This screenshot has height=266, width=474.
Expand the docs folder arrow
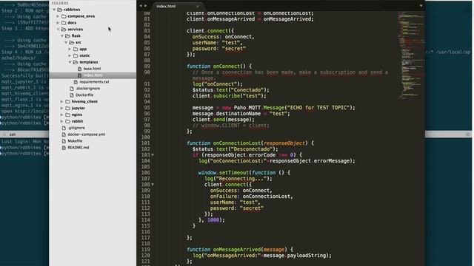click(x=58, y=23)
